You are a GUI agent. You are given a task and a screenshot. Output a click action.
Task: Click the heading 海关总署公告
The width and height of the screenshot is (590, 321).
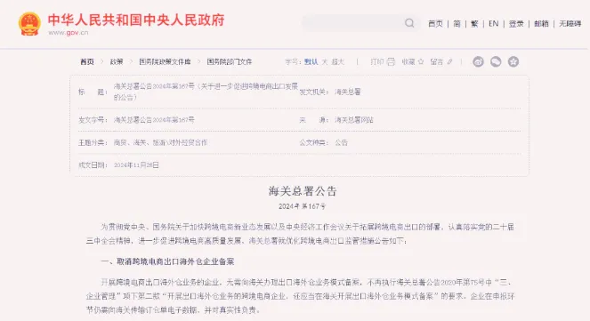tap(303, 191)
